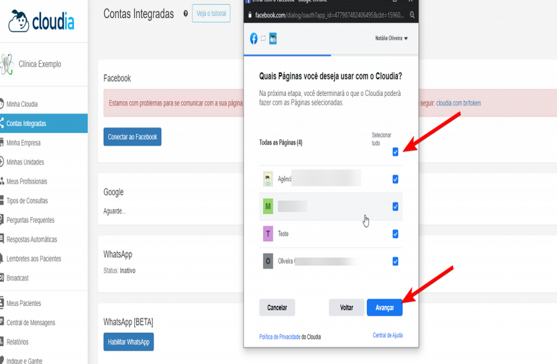
Task: Click the Minha Cloudia sidebar icon
Action: tap(2, 104)
